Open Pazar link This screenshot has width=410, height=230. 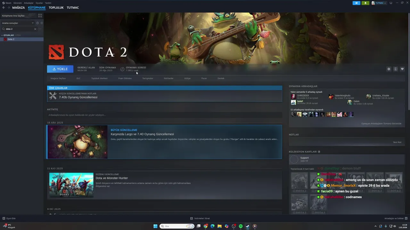[x=204, y=78]
